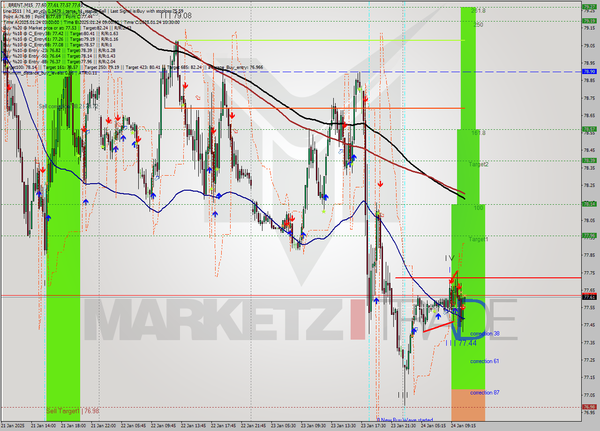
Task: Click the green 78.14 price tag
Action: [x=589, y=204]
